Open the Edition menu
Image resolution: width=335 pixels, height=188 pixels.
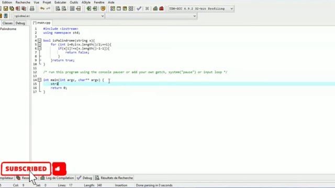click(7, 2)
